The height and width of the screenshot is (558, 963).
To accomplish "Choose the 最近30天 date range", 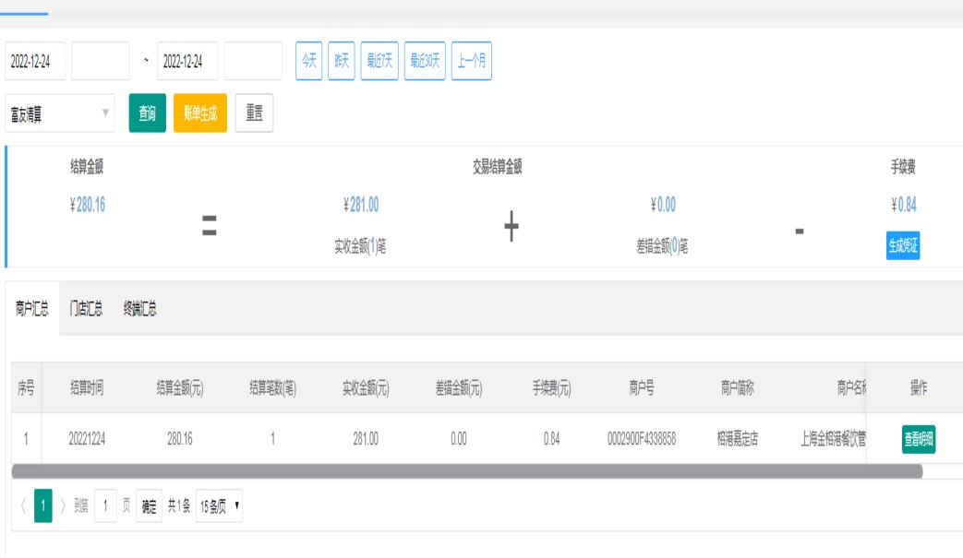I will (426, 62).
